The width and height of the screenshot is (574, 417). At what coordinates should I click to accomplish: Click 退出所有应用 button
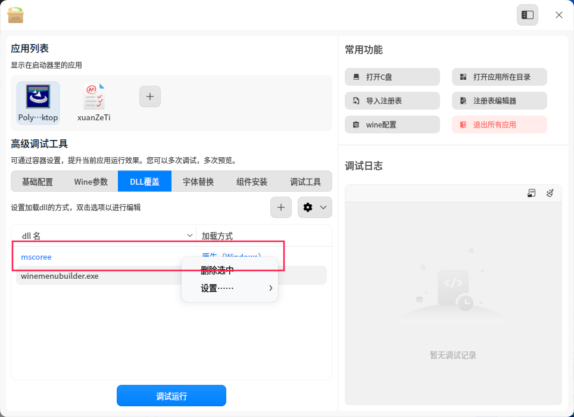[x=500, y=125]
